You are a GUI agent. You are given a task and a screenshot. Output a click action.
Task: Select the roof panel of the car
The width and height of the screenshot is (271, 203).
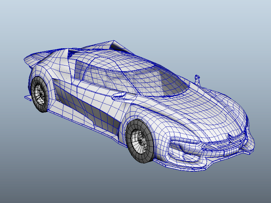[x=118, y=60]
